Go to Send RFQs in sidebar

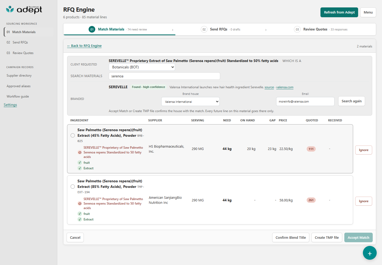[20, 42]
